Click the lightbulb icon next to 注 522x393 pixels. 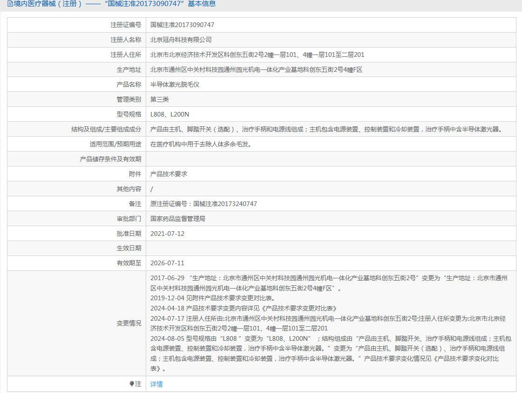[132, 384]
